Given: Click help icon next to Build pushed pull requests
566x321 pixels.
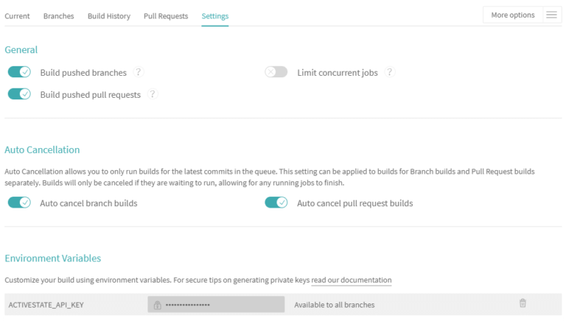Looking at the screenshot, I should click(x=153, y=94).
